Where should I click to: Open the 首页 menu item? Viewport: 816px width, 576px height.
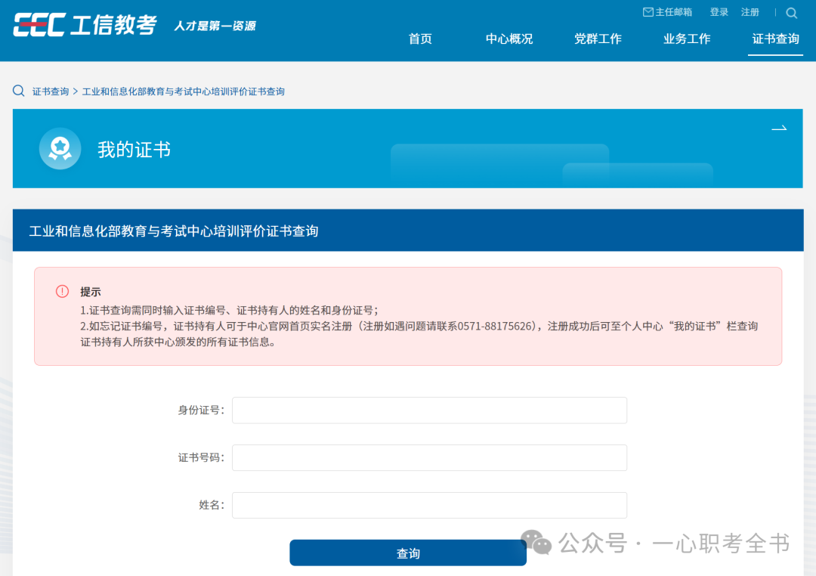420,39
